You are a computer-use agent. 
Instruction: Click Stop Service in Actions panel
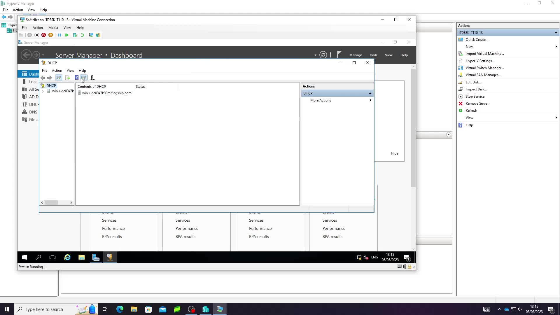[x=476, y=96]
